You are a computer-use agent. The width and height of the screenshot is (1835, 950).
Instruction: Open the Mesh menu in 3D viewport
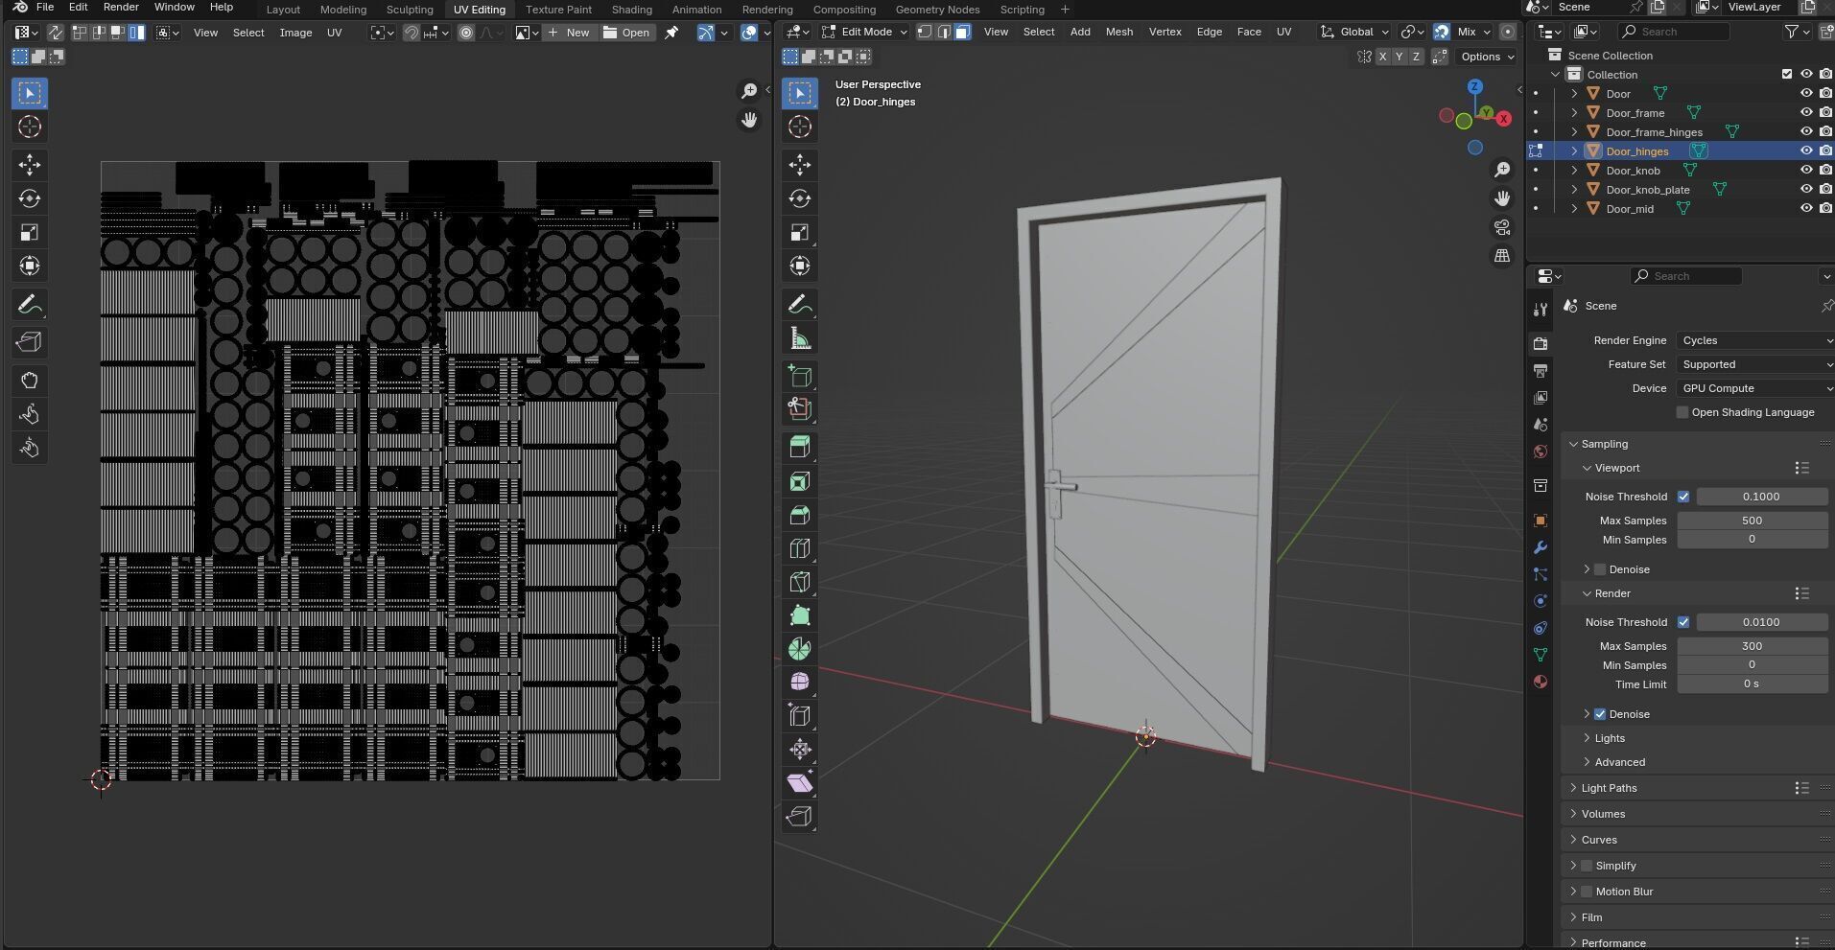[x=1119, y=32]
